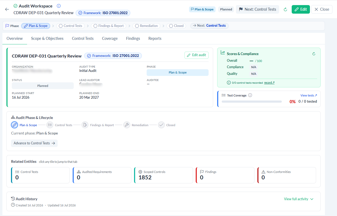Click the Closed checkmark lifecycle icon
This screenshot has height=216, width=337.
161,125
